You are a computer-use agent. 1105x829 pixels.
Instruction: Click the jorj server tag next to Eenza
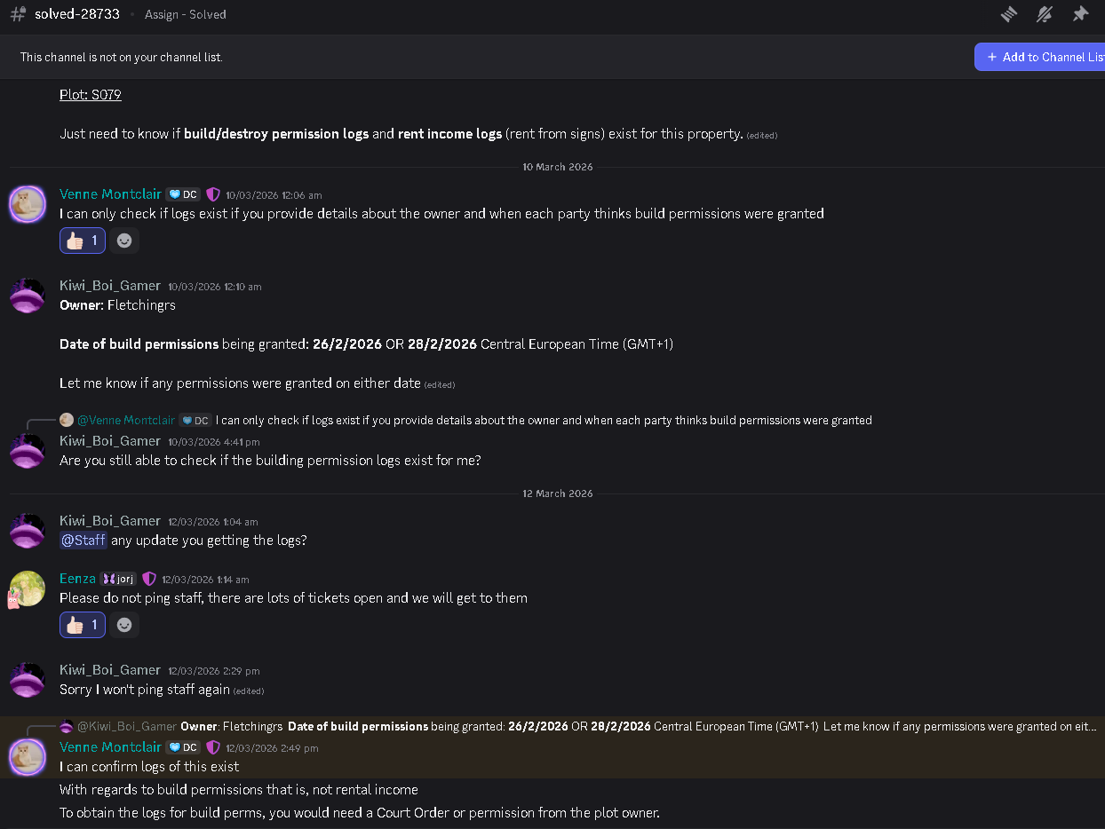click(118, 579)
